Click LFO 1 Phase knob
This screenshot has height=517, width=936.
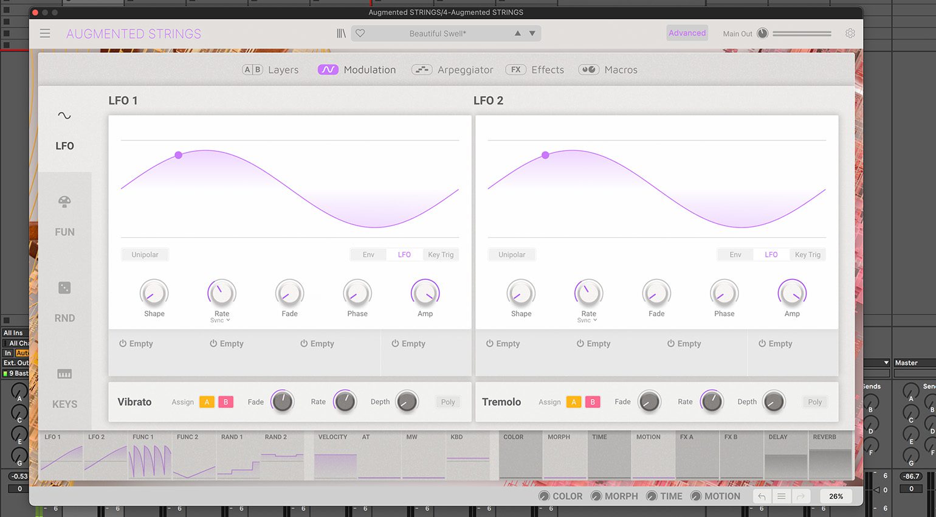click(357, 294)
